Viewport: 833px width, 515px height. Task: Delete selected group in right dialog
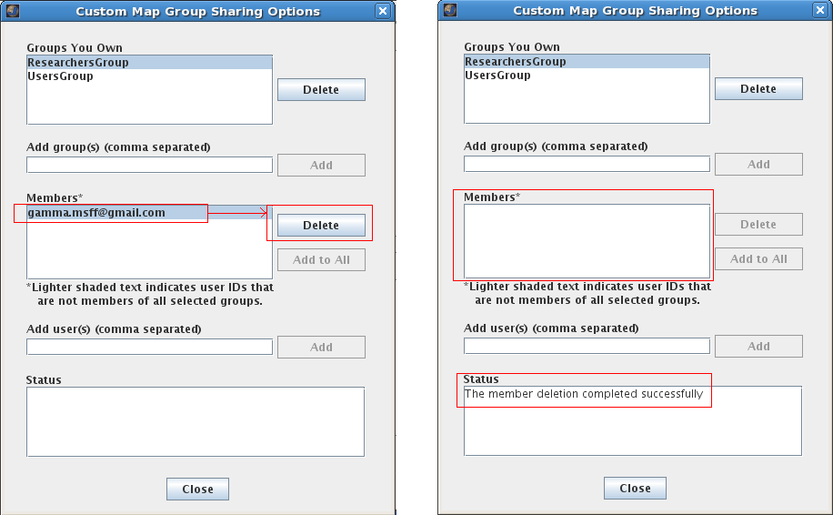click(758, 89)
